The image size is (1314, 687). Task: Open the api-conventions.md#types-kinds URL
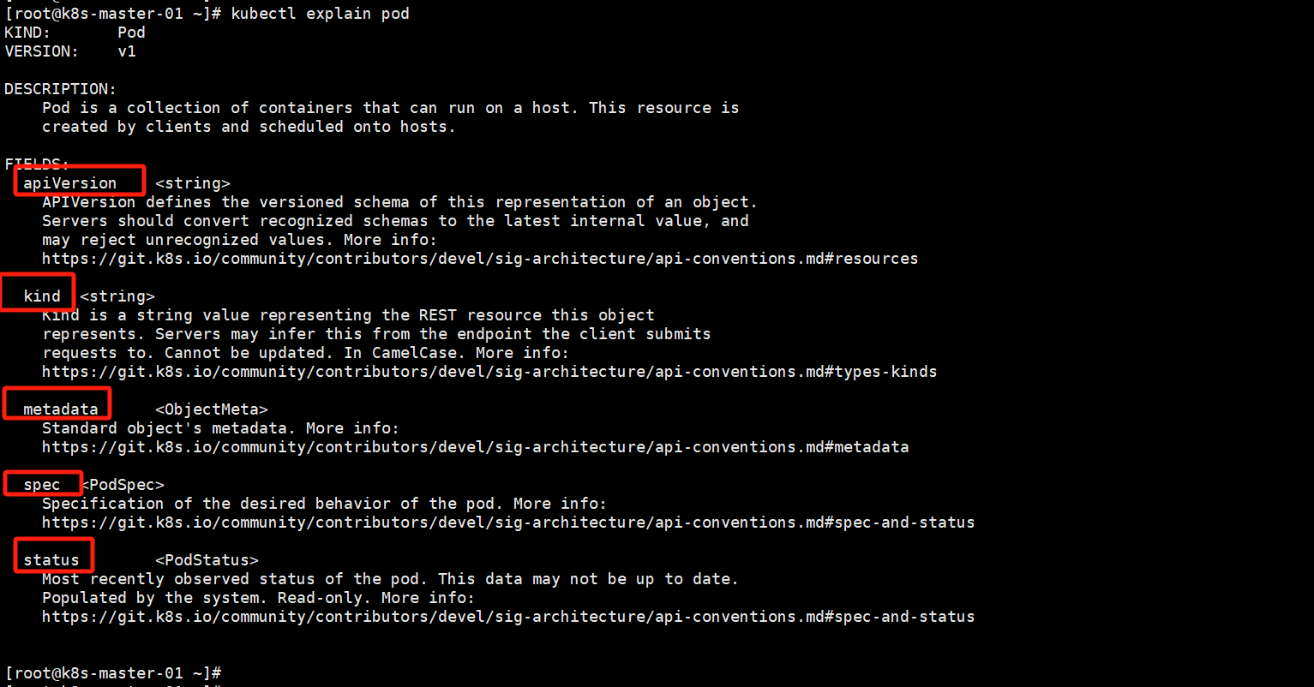click(489, 372)
